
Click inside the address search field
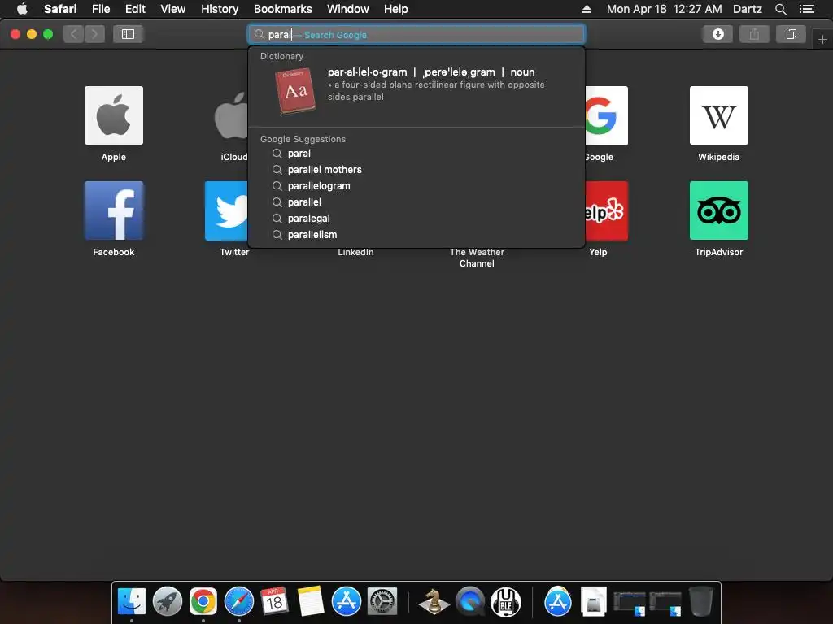click(x=416, y=34)
